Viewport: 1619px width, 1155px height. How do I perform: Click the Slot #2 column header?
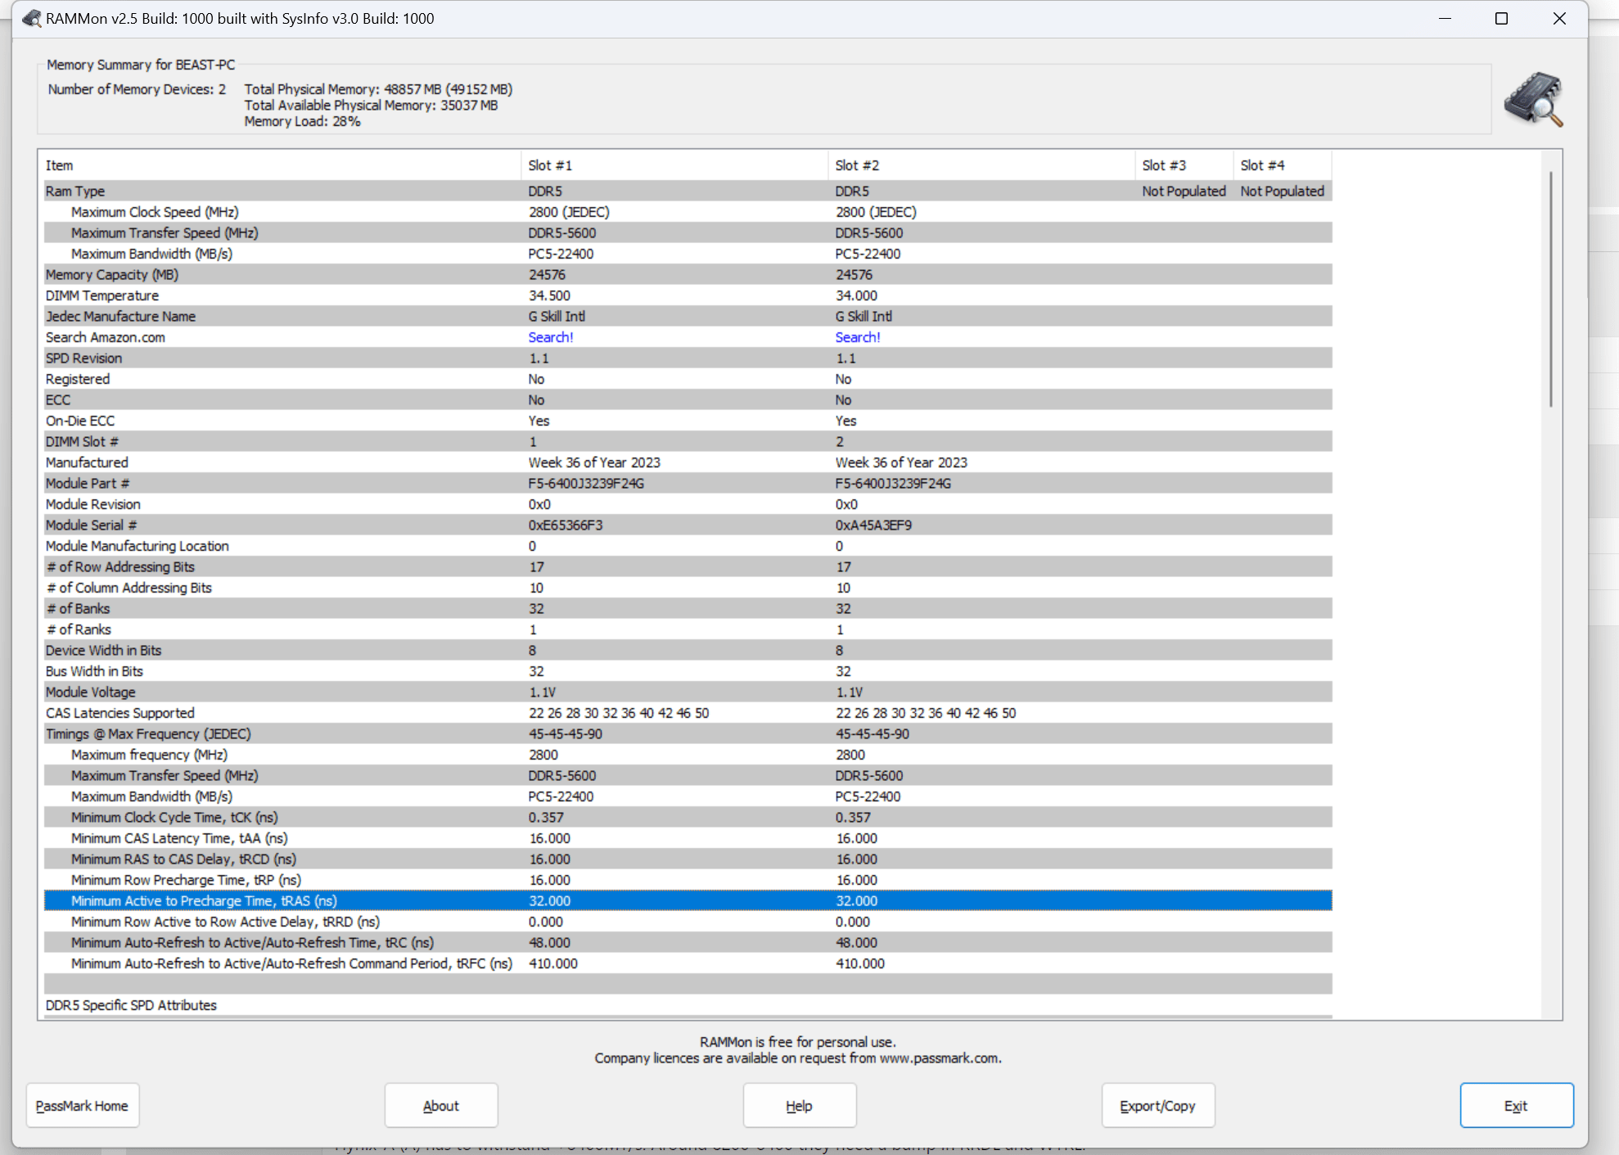981,165
